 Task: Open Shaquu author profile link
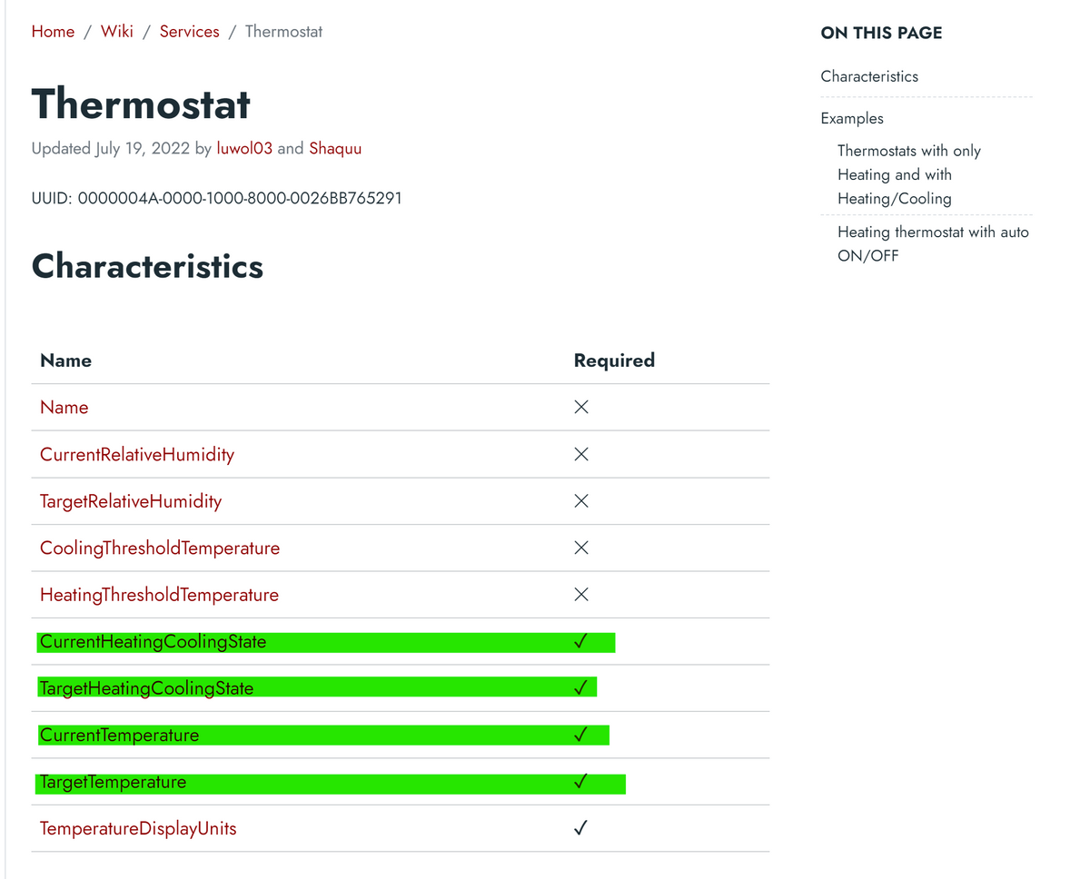pyautogui.click(x=335, y=149)
